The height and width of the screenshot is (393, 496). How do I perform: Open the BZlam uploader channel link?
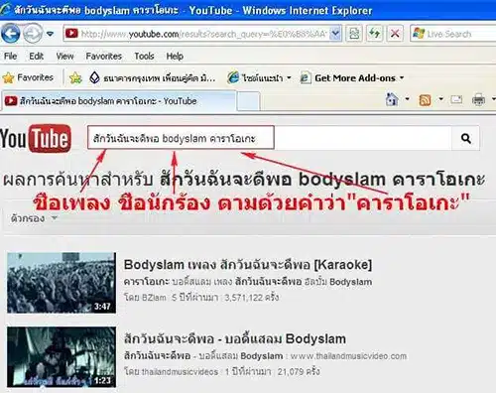[x=154, y=298]
